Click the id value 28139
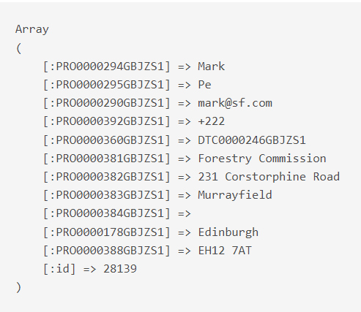Image resolution: width=361 pixels, height=312 pixels. (120, 269)
